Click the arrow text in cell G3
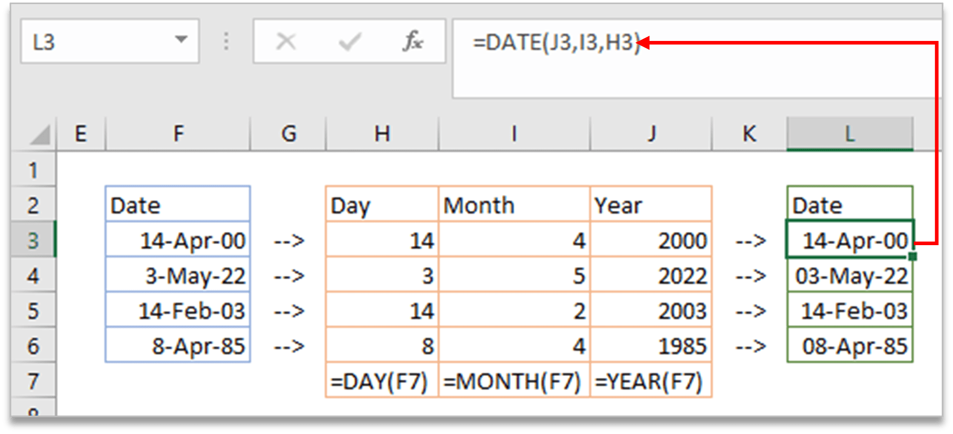This screenshot has width=953, height=434. (289, 240)
